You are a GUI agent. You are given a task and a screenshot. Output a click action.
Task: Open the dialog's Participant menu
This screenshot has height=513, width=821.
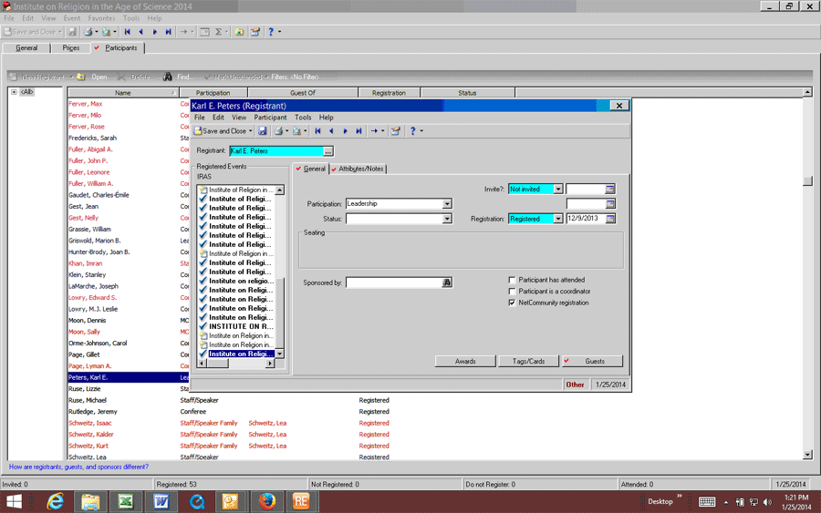pyautogui.click(x=270, y=118)
